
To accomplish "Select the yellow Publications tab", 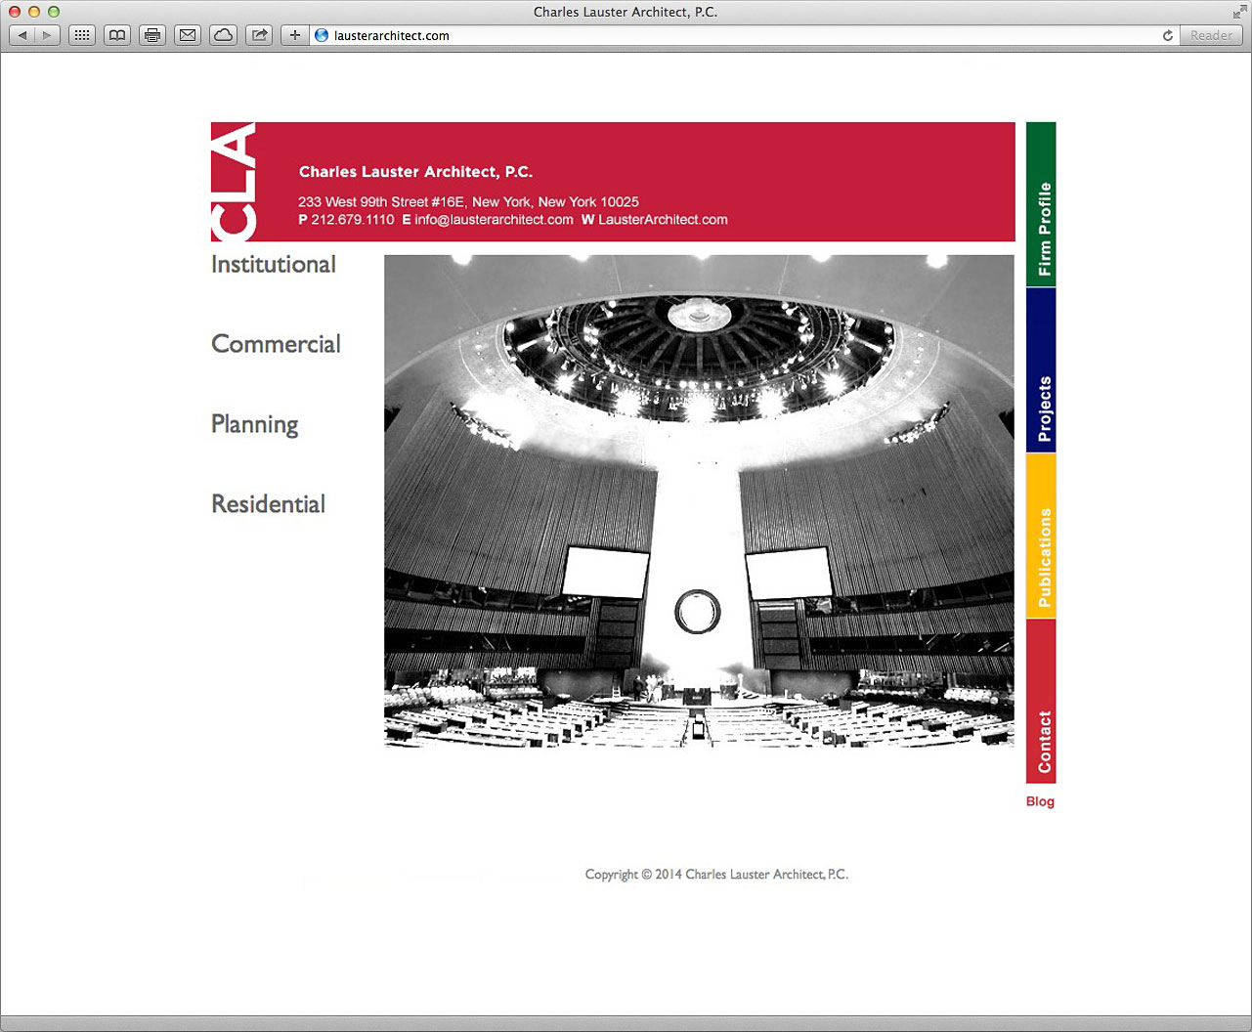I will [x=1041, y=537].
